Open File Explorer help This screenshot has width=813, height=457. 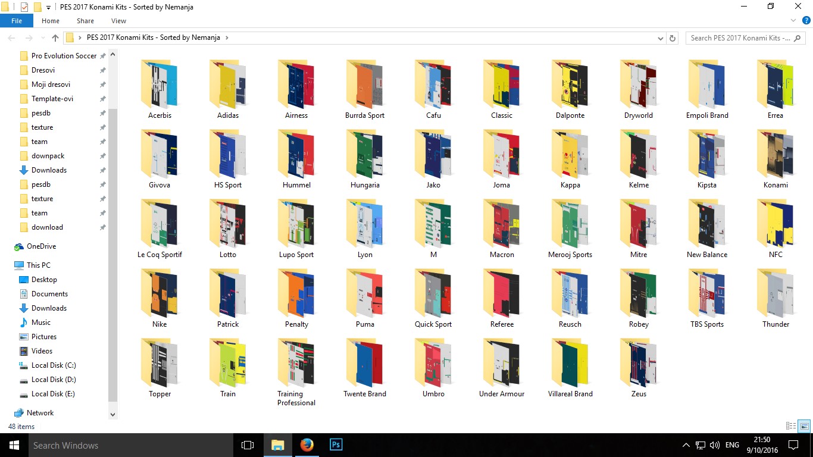806,21
